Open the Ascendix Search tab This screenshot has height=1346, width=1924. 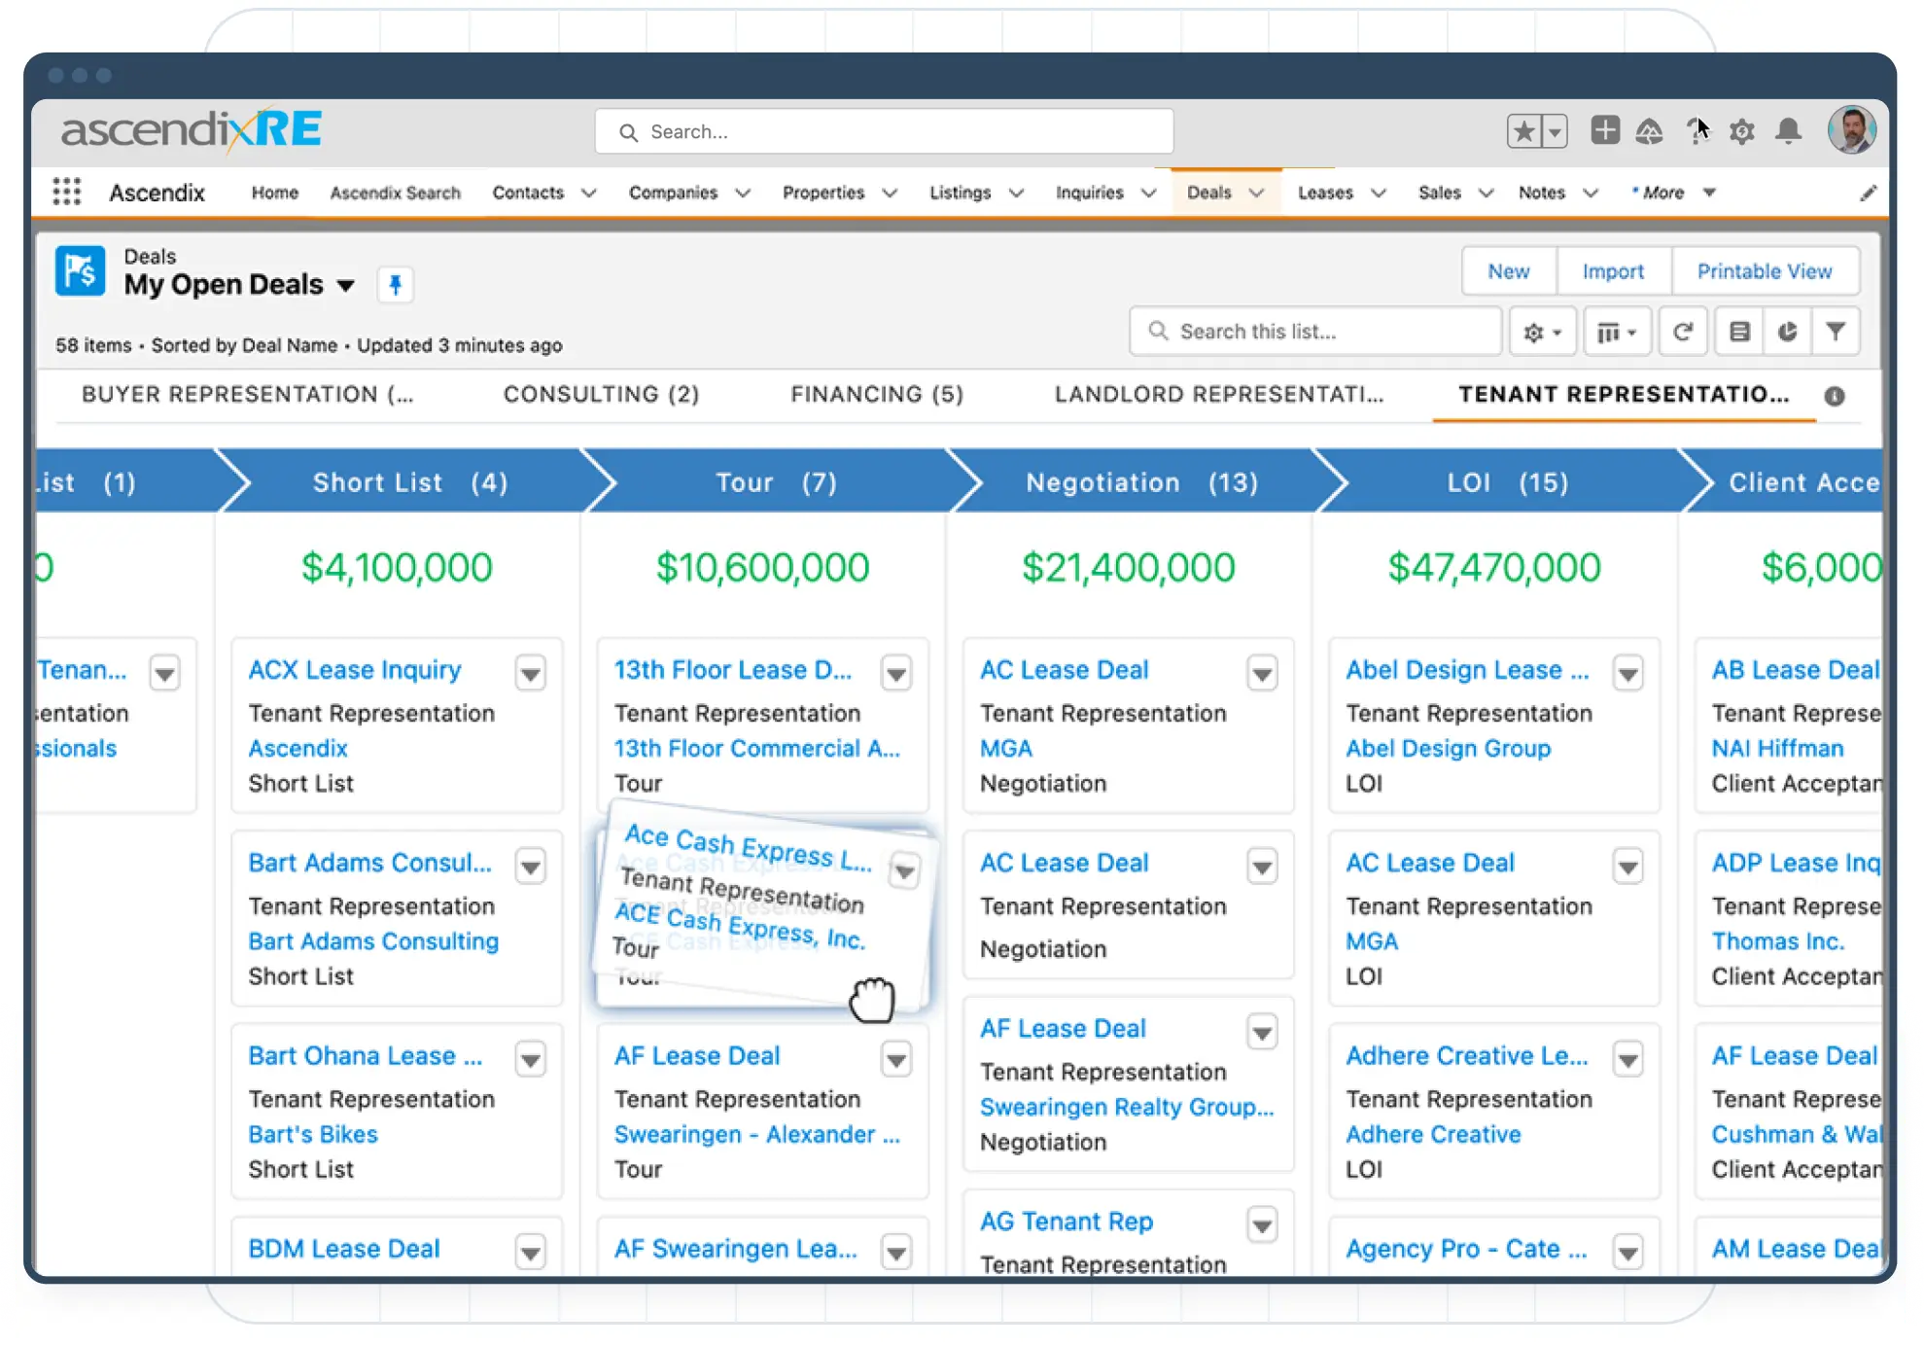[396, 193]
